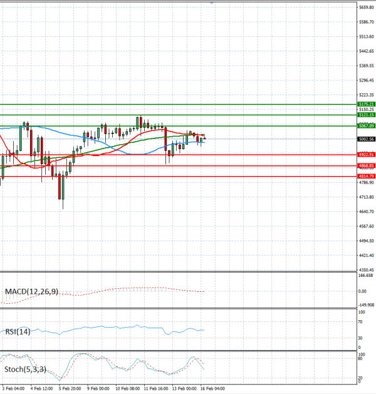Click the 4814.79 red support price tag

(366, 176)
